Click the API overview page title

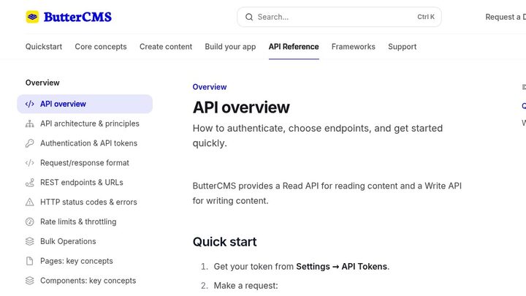(241, 107)
